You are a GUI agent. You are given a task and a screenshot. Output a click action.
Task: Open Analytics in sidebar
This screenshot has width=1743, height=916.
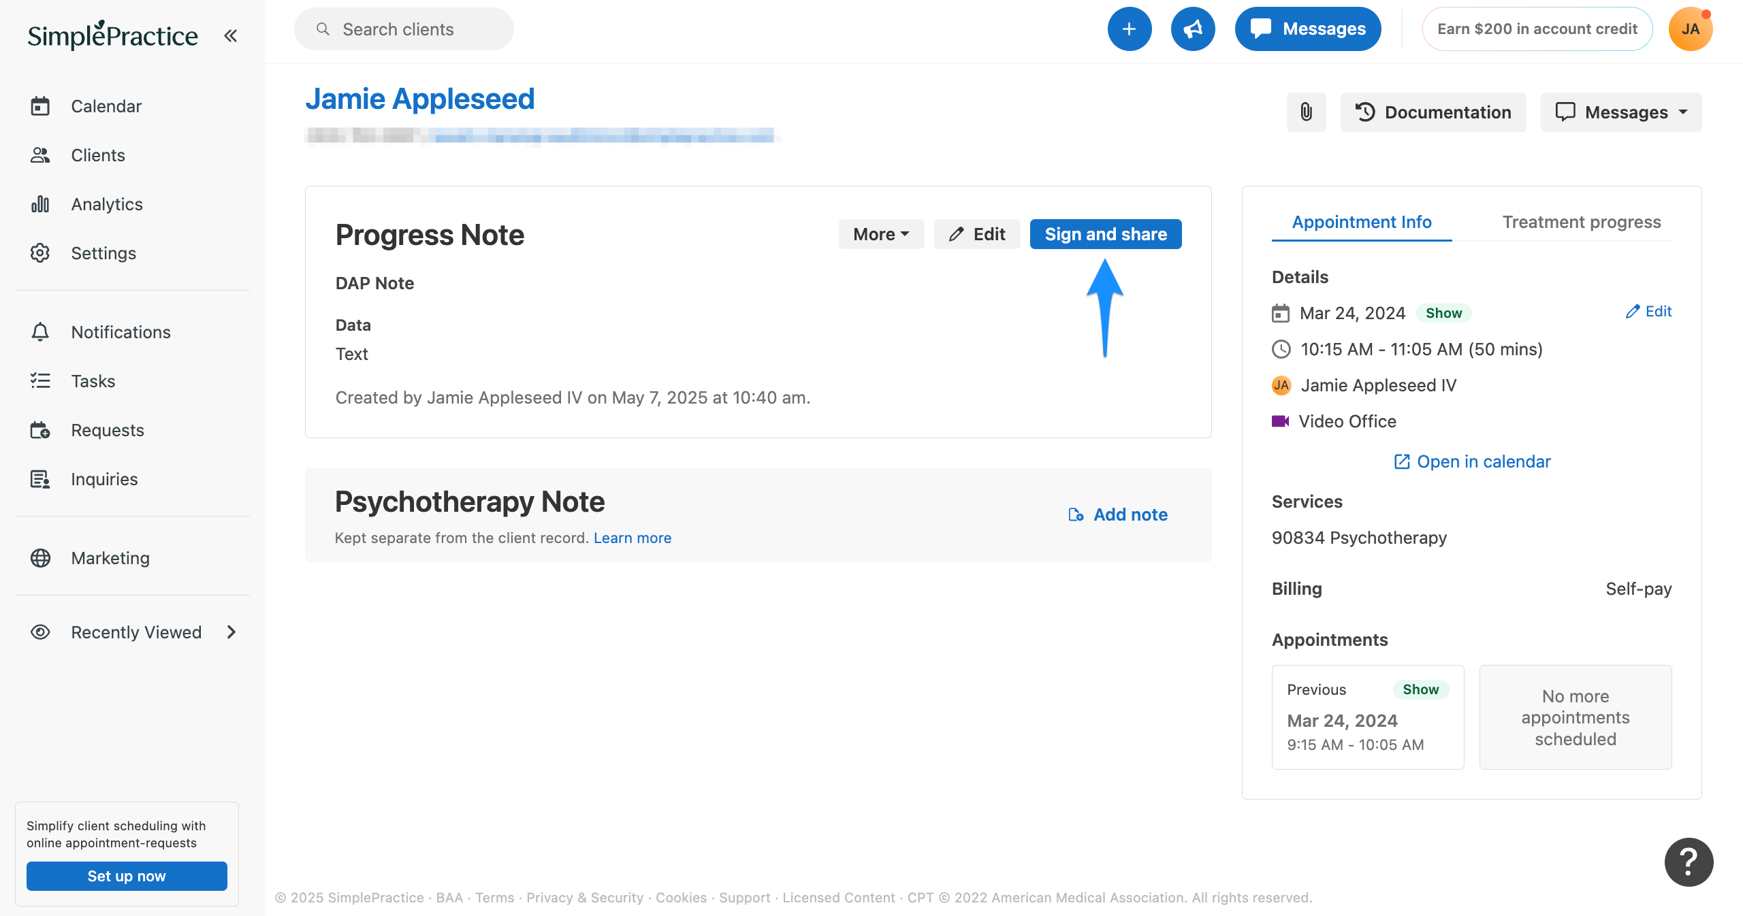pyautogui.click(x=107, y=204)
